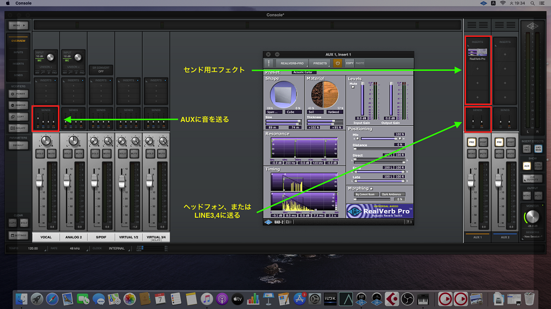The width and height of the screenshot is (551, 309).
Task: Open the Acoustic Guitar preset field
Action: coord(304,72)
